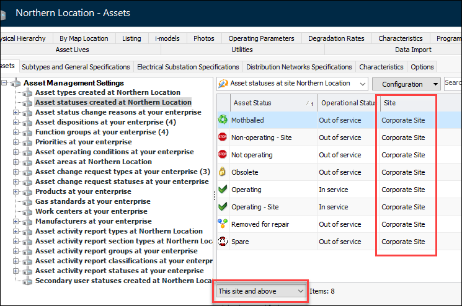Image resolution: width=462 pixels, height=306 pixels.
Task: Click the Removed for repair icon
Action: [x=223, y=224]
